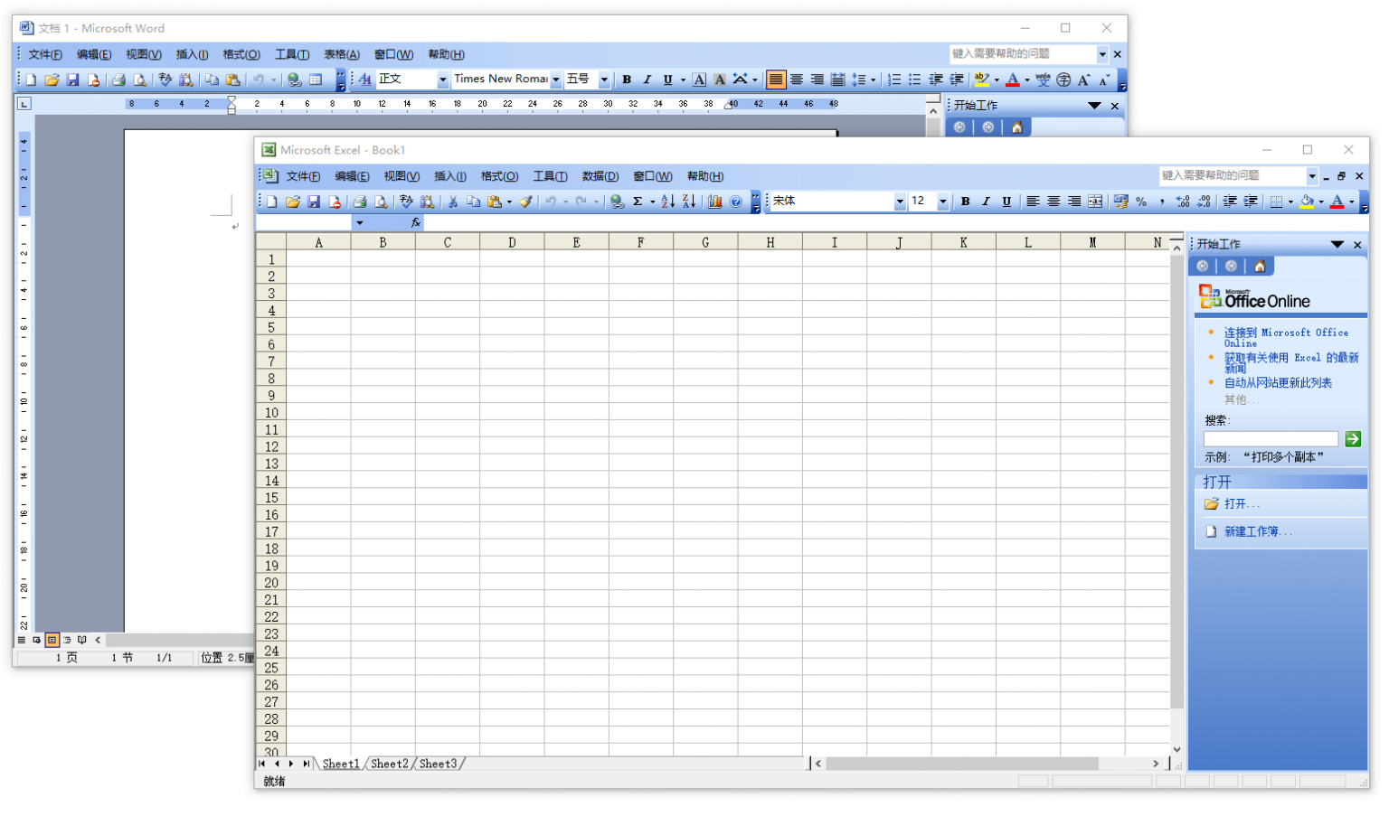
Task: Toggle Underline in Excel formatting toolbar
Action: click(x=1006, y=202)
